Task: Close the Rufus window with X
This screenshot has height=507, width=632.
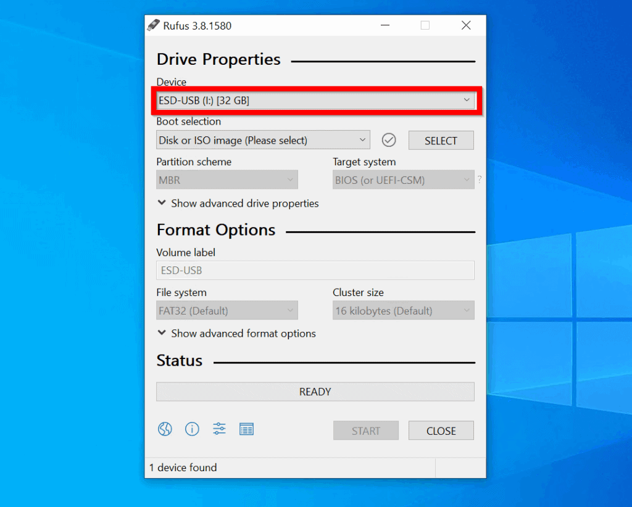Action: 466,25
